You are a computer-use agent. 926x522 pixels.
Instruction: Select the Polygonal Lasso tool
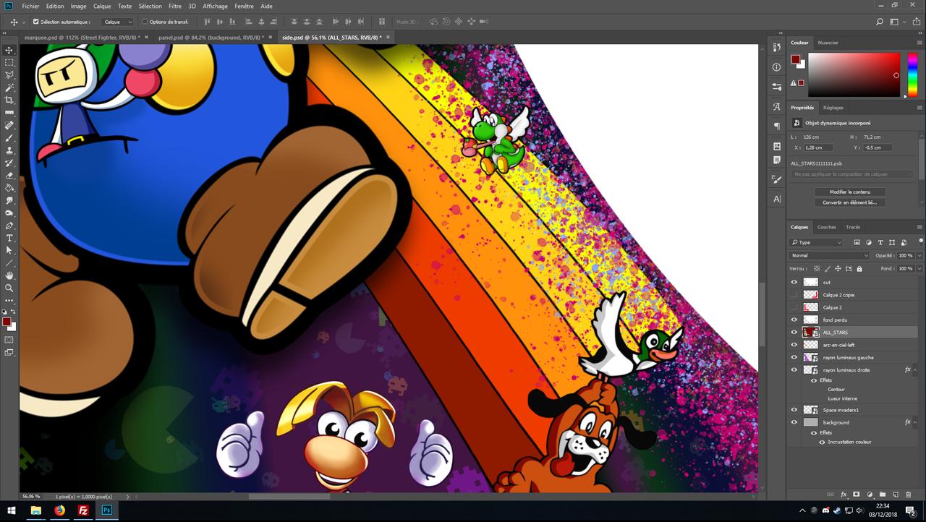9,75
